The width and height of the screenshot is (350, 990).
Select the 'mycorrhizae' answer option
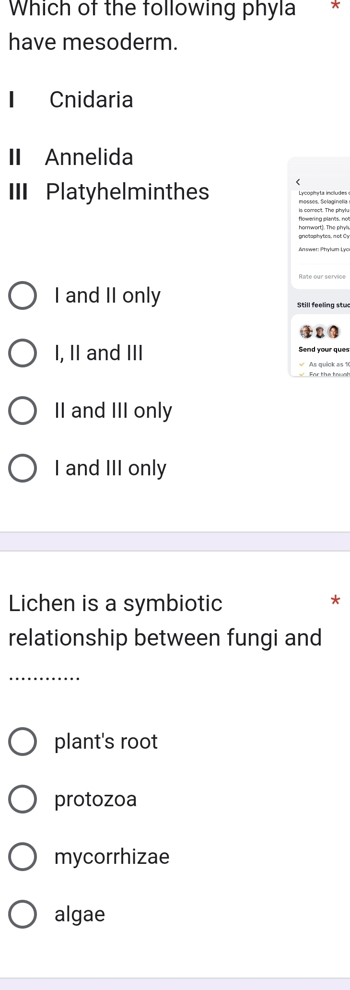(22, 856)
